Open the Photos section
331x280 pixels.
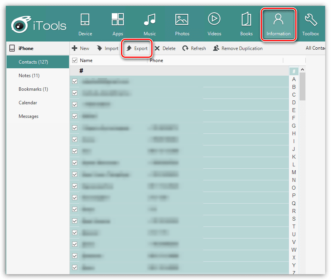pos(182,24)
